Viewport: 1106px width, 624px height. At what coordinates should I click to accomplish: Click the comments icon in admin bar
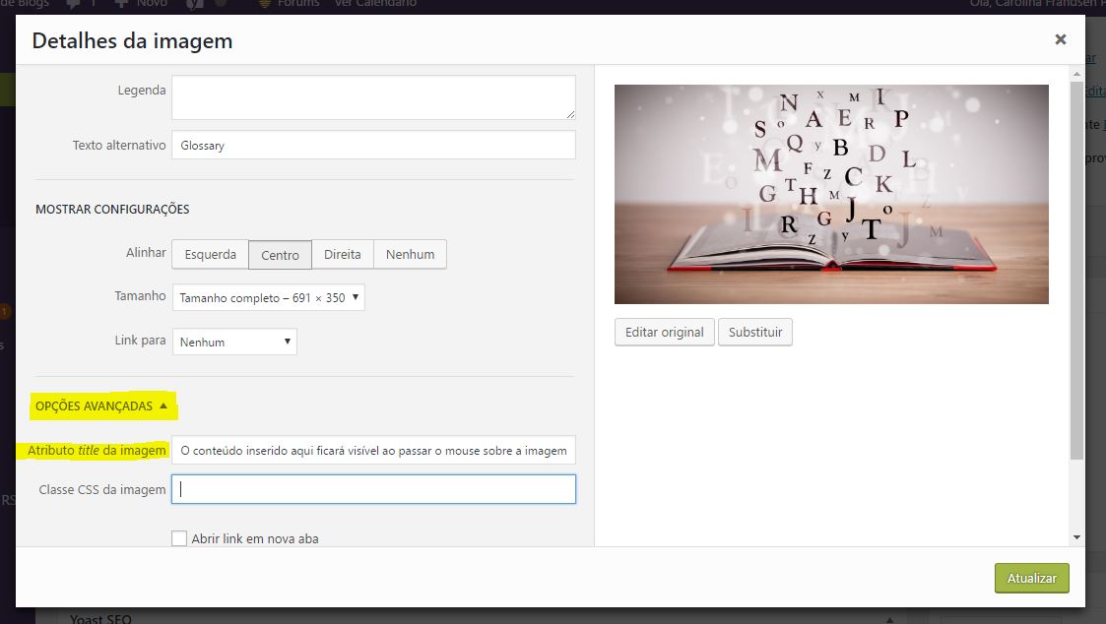pyautogui.click(x=73, y=4)
